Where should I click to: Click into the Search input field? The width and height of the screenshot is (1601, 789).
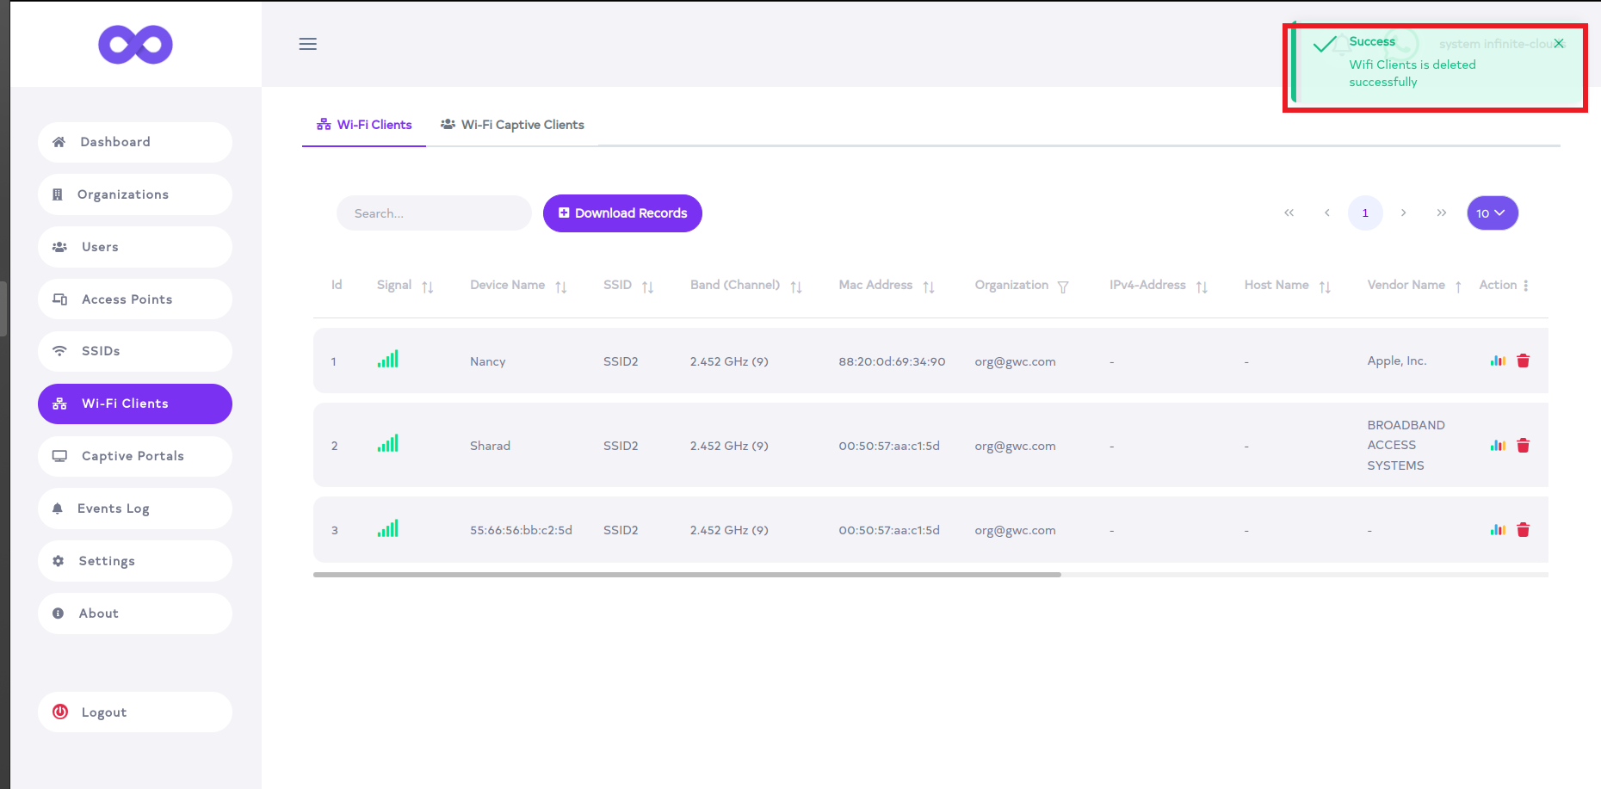click(x=434, y=213)
